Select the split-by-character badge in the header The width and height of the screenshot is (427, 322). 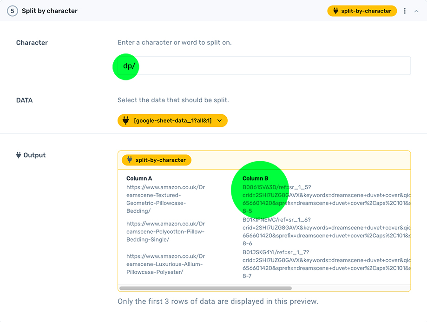[362, 11]
